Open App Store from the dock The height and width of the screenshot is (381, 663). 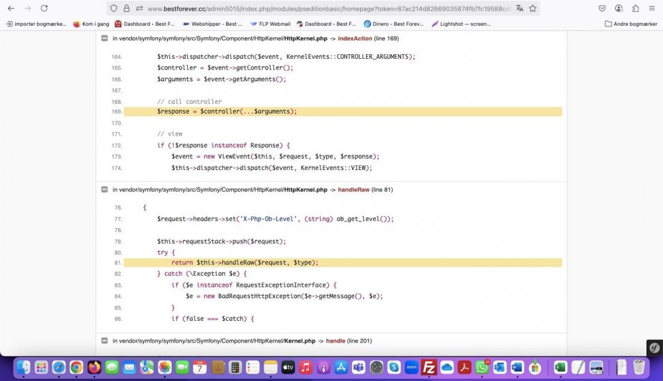click(x=341, y=368)
